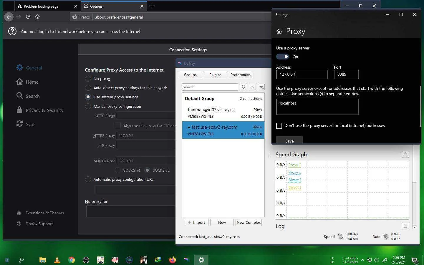Select fast_usa-sbs.v2-ray.com connection

[x=223, y=130]
